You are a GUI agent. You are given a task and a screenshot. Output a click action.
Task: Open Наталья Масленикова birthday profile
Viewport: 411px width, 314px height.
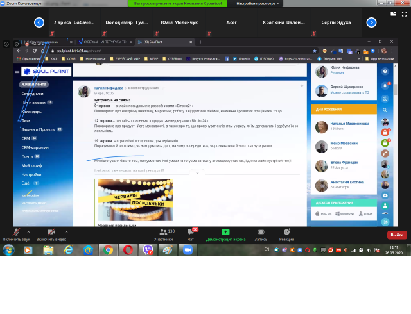tap(349, 124)
